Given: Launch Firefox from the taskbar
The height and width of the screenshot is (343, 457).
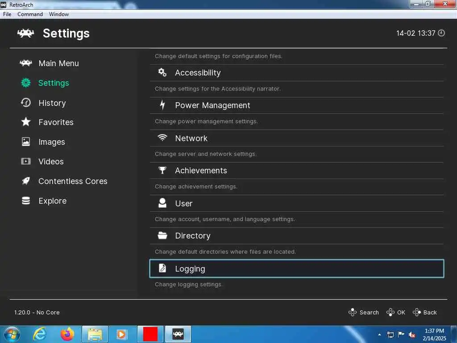Looking at the screenshot, I should (67, 334).
